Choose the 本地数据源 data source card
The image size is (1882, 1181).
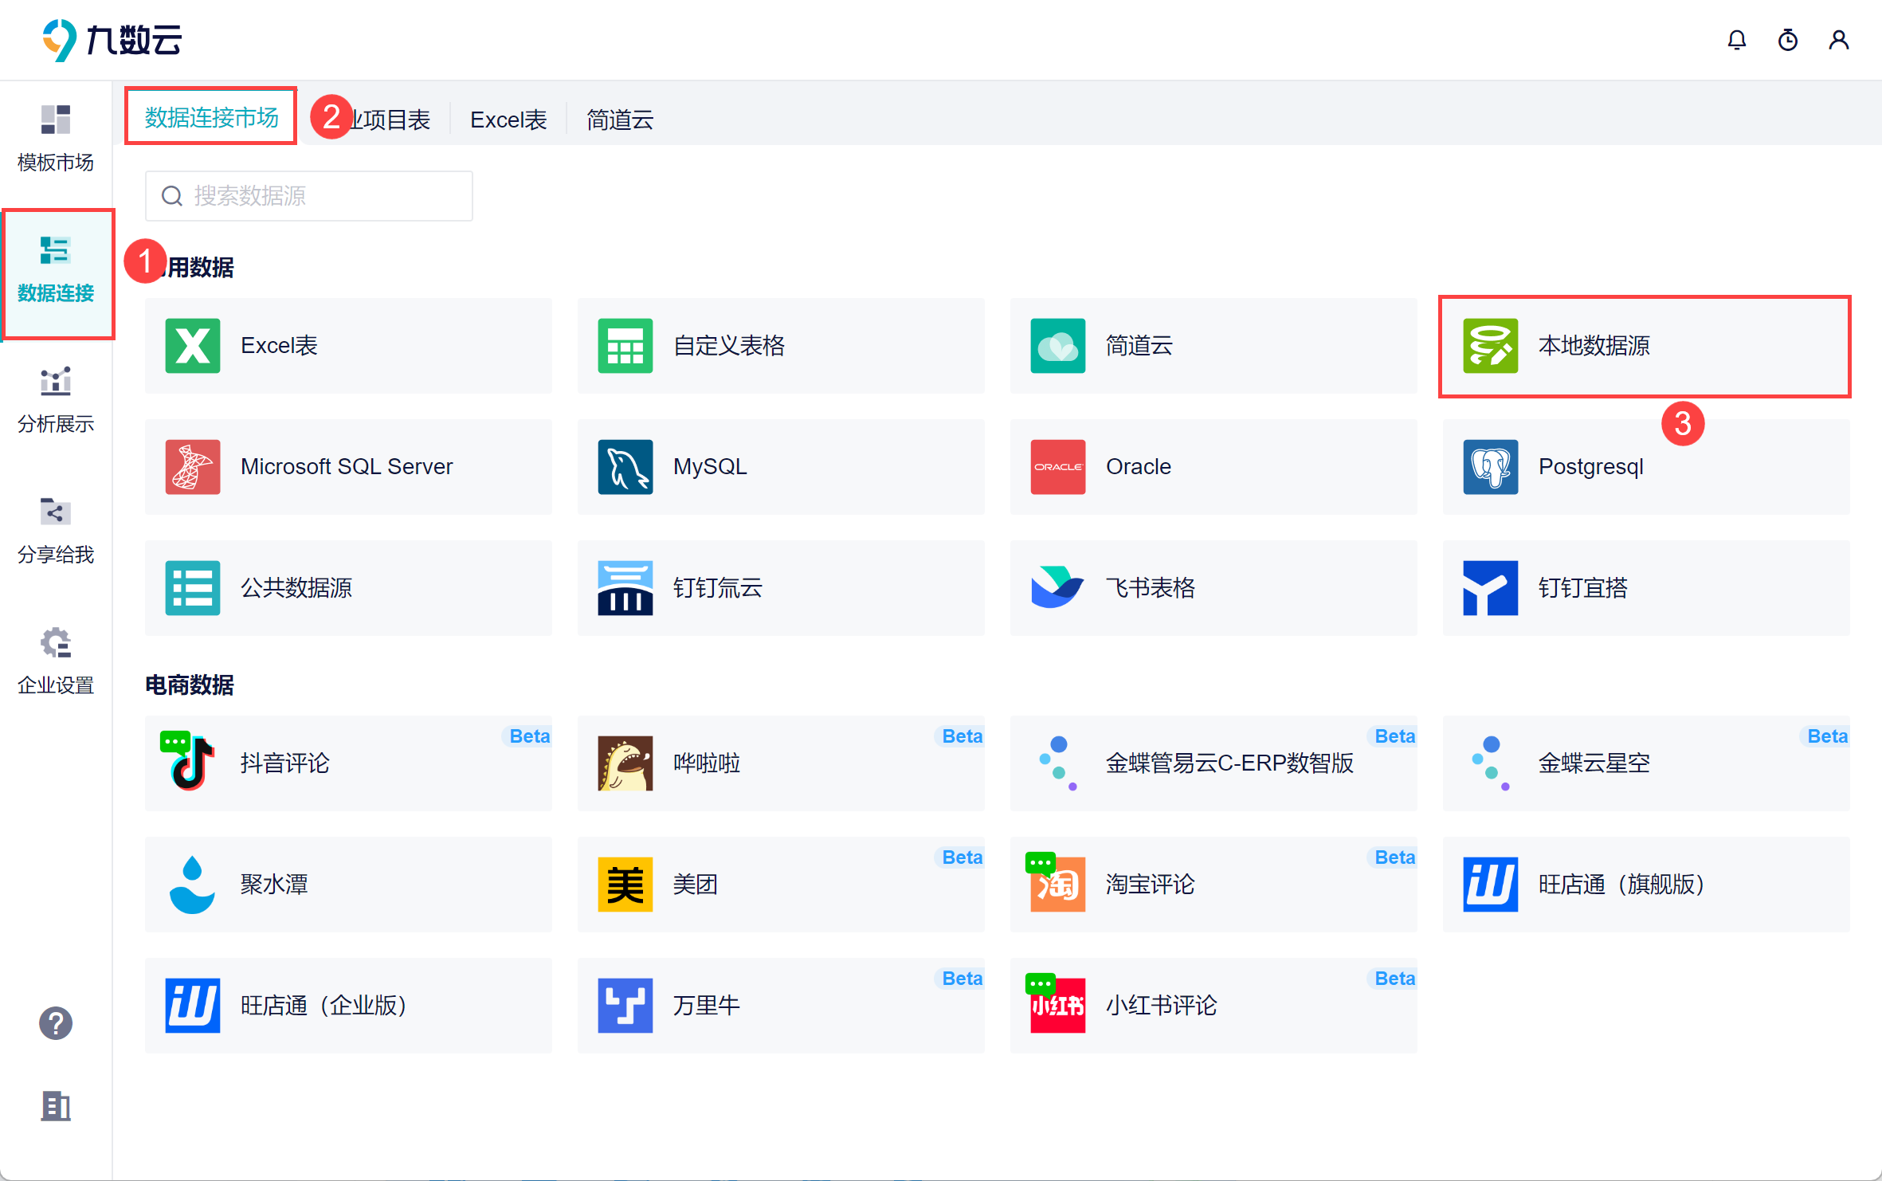tap(1645, 346)
